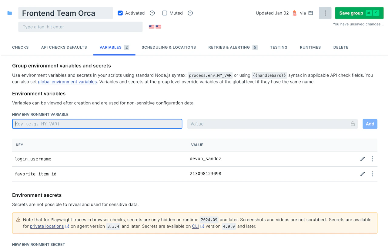Screen dimensions: 388x248
Task: Click the avatar icon next to Updated Jan 02
Action: click(x=294, y=13)
